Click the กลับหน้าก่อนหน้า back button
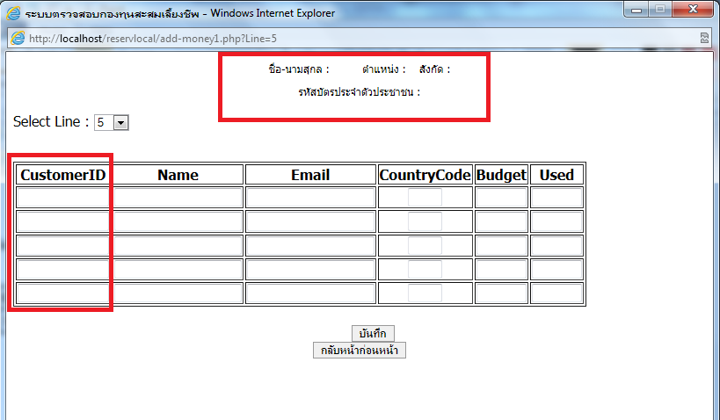The height and width of the screenshot is (420, 720). pos(360,351)
